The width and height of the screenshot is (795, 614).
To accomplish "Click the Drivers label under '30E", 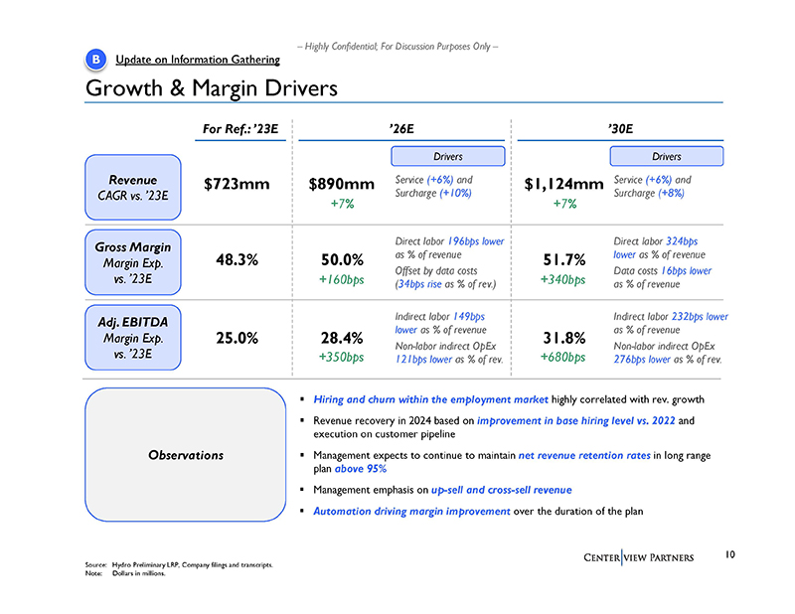I will (x=667, y=157).
